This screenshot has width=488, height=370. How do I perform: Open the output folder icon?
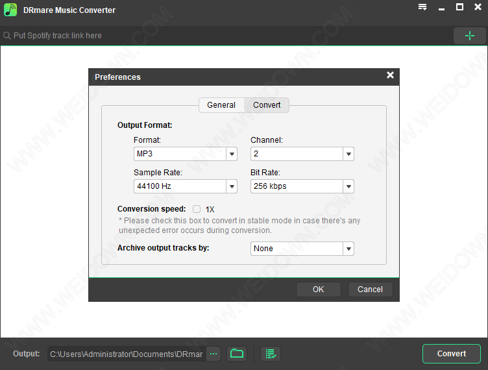coord(237,354)
